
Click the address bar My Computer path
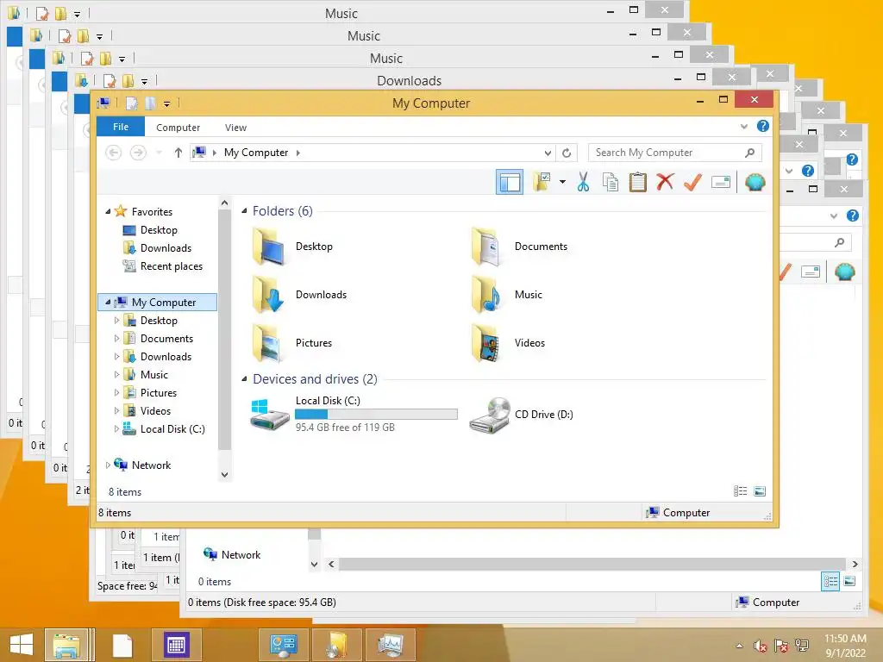(x=256, y=153)
